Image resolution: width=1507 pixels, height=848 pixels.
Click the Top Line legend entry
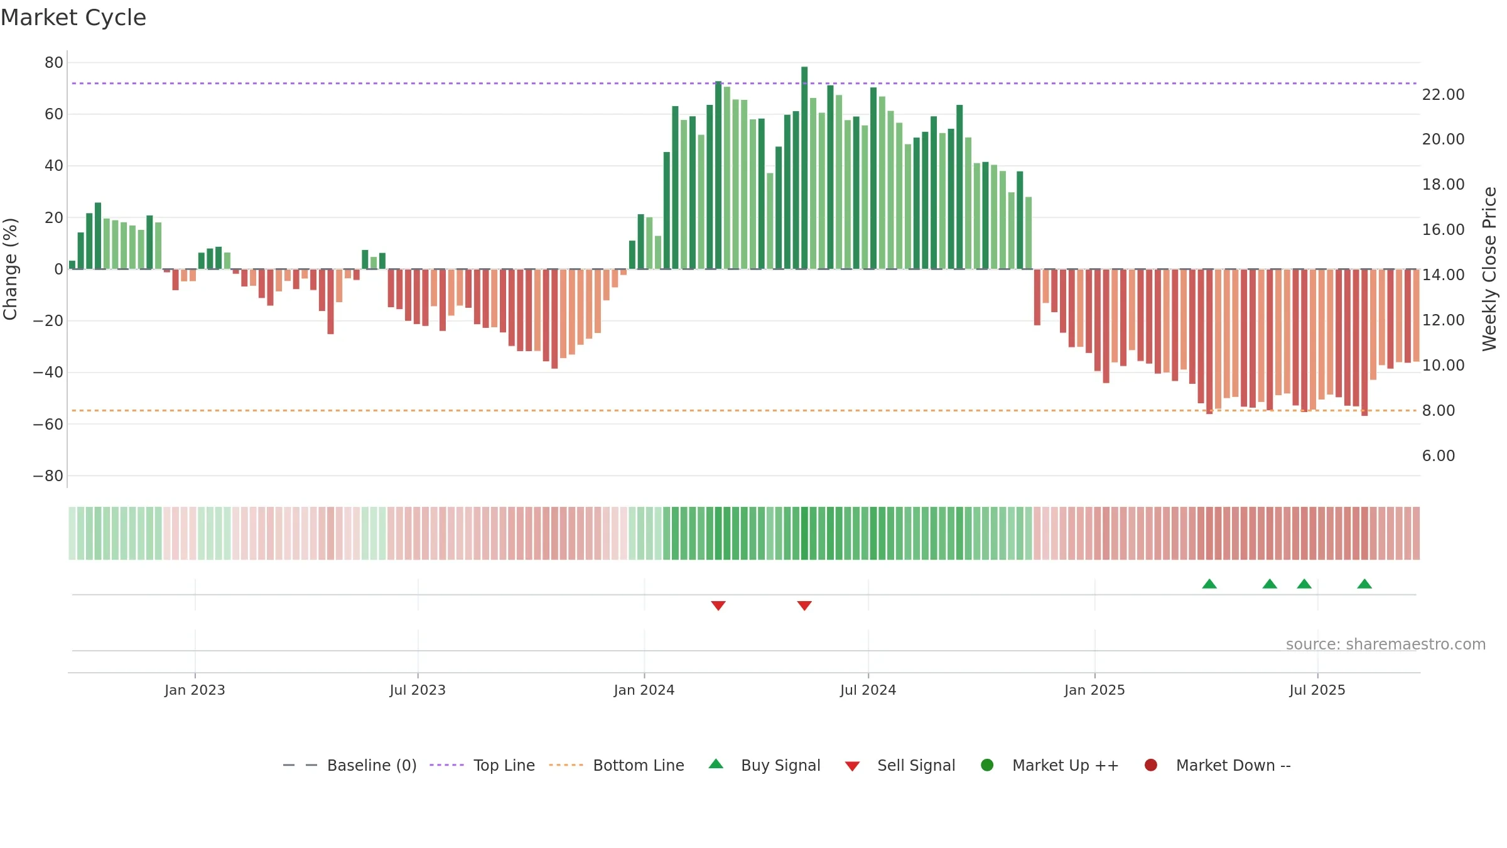482,765
